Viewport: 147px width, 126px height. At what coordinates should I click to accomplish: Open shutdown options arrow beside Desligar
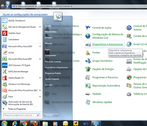pos(57,115)
